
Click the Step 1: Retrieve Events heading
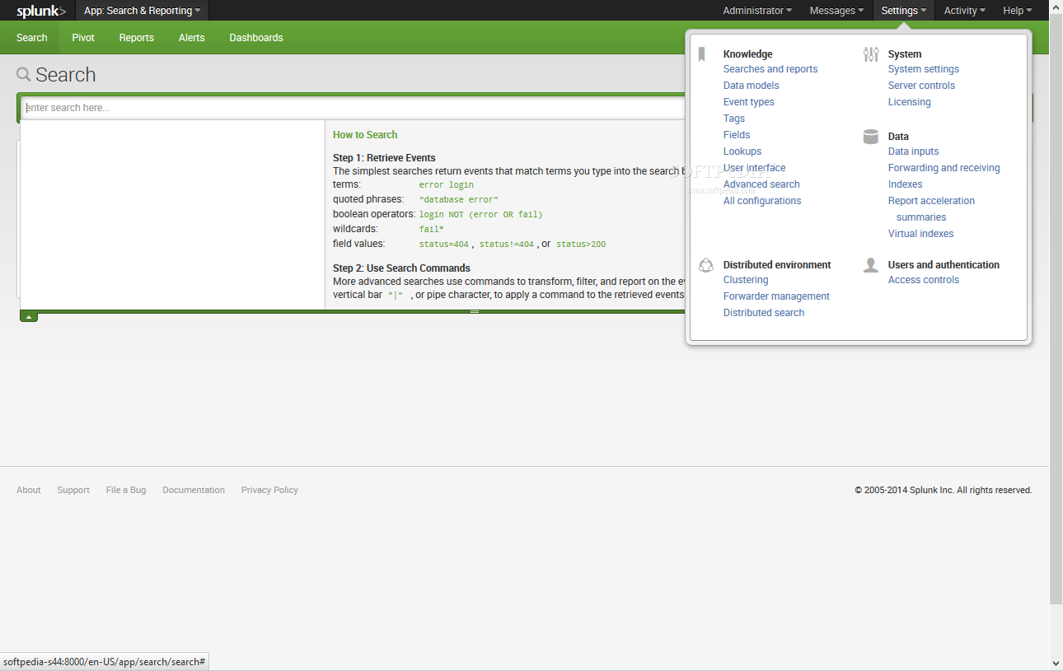click(x=384, y=158)
